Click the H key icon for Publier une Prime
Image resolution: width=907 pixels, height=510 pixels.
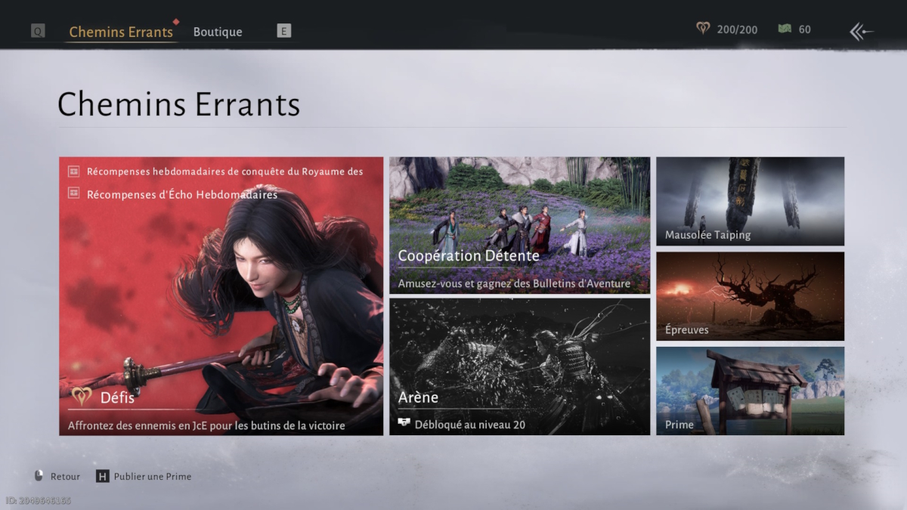click(103, 476)
